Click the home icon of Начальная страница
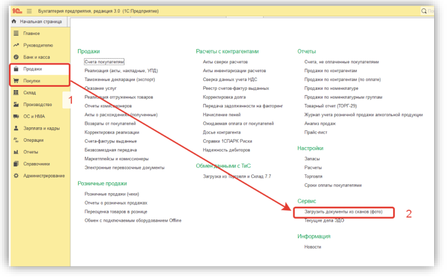 tap(14, 21)
